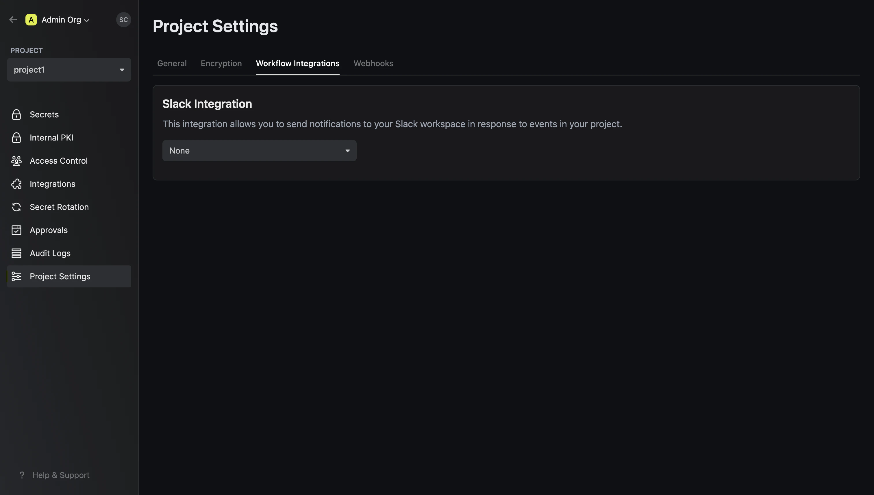The width and height of the screenshot is (874, 495).
Task: Click the Help question mark icon
Action: pos(22,475)
